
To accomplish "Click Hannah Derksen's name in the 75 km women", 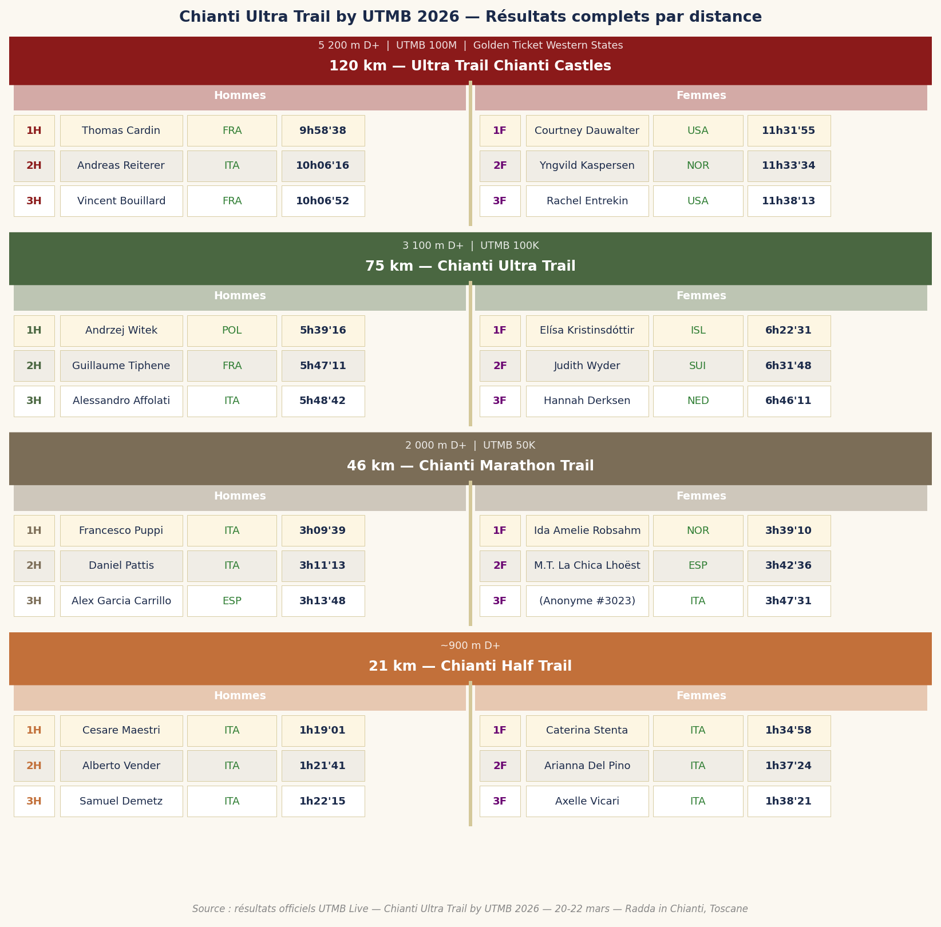I will [587, 401].
